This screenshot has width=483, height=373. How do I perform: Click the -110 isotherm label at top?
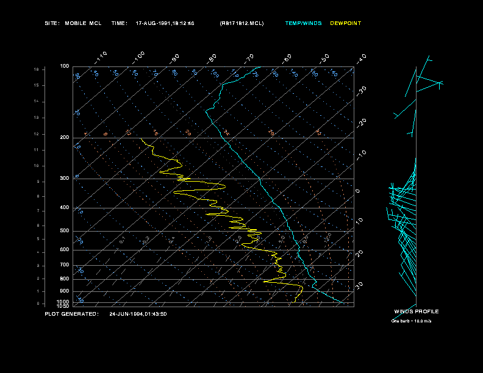(101, 58)
